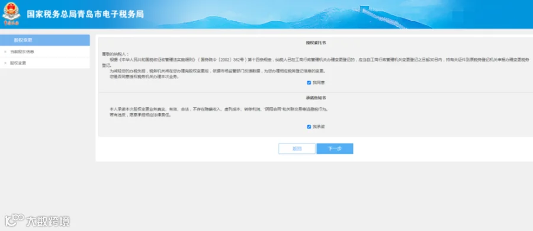Click the 下一步 next button
The height and width of the screenshot is (231, 533).
pos(335,149)
